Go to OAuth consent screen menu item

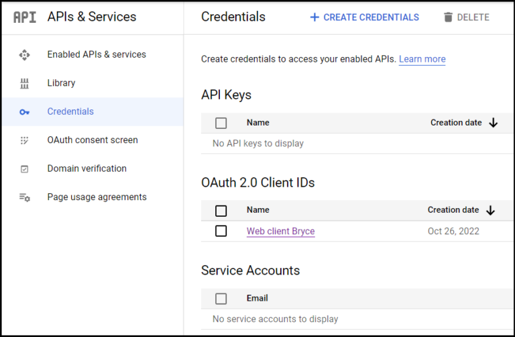(93, 140)
